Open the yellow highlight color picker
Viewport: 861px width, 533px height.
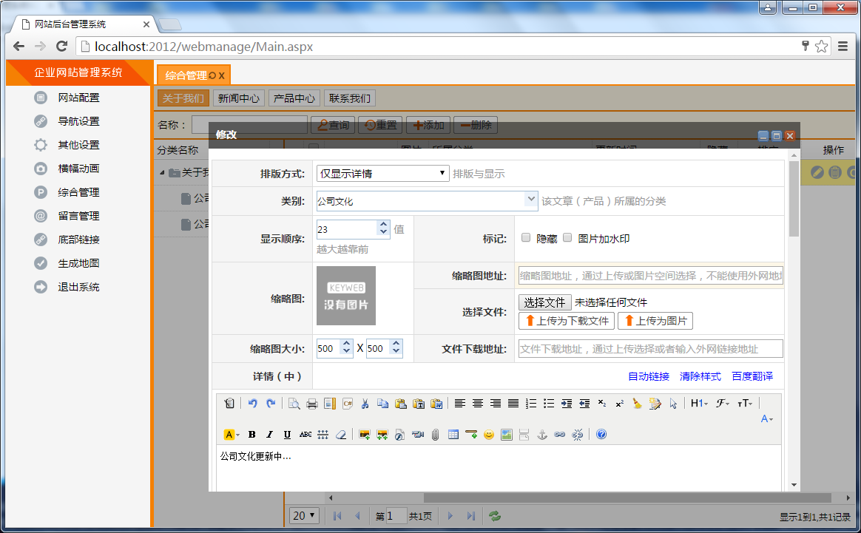[x=232, y=434]
